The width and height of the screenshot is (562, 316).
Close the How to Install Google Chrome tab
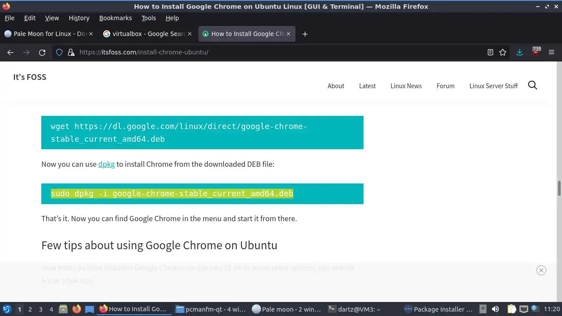click(x=288, y=34)
